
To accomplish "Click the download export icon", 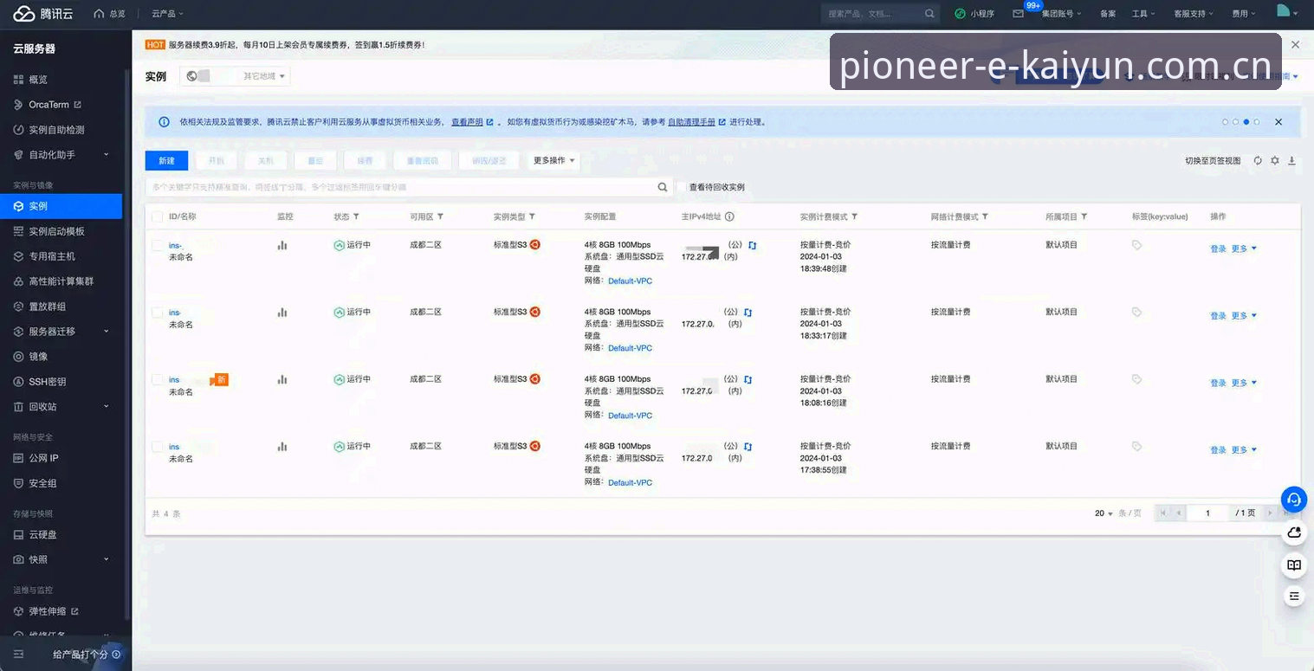I will click(x=1291, y=161).
